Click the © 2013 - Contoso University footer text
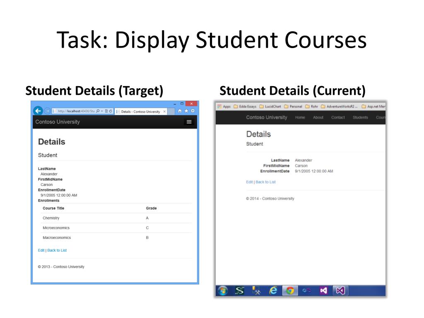 pyautogui.click(x=61, y=267)
